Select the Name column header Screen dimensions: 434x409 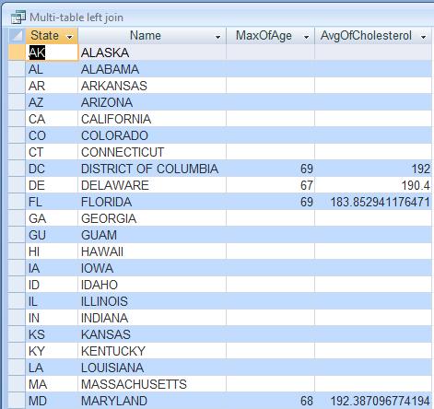click(x=152, y=36)
